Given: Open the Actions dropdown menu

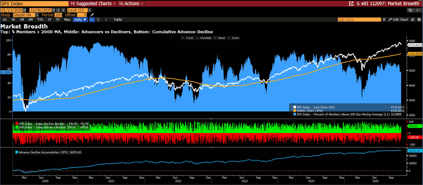Looking at the screenshot, I should click(x=131, y=3).
